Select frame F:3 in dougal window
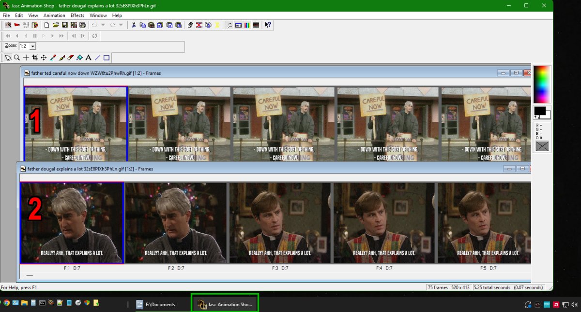581x312 pixels. coord(280,223)
